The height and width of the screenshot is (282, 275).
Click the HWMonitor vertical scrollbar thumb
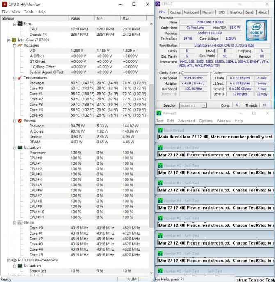[151, 156]
